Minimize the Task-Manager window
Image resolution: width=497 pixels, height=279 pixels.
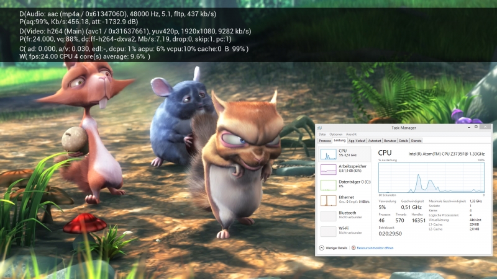tap(469, 127)
